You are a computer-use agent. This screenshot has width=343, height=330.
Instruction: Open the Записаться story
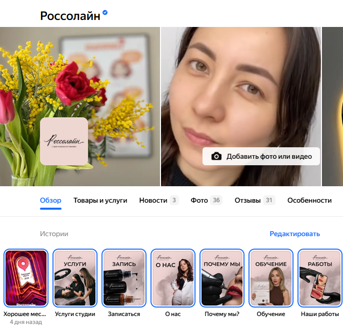[124, 278]
